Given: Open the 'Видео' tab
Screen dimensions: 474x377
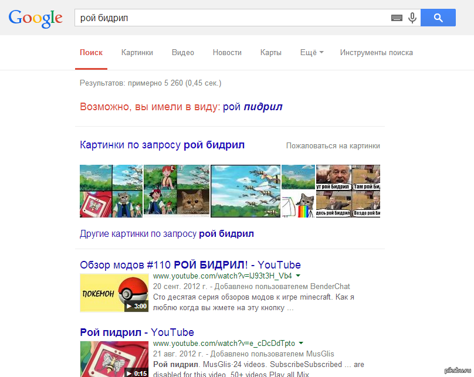Looking at the screenshot, I should [x=183, y=53].
